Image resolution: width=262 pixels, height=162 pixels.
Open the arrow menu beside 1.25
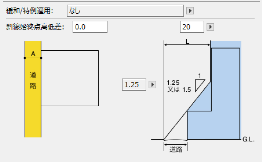[x=152, y=85]
